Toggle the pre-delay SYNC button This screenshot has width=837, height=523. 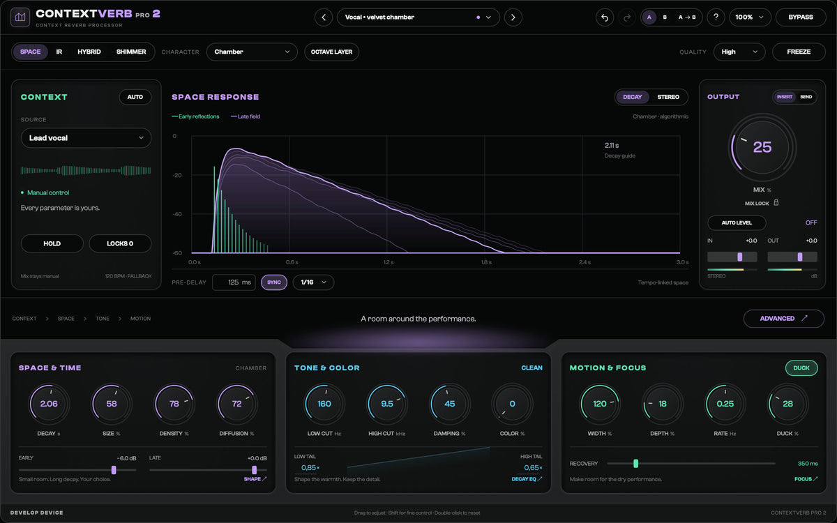click(x=274, y=282)
